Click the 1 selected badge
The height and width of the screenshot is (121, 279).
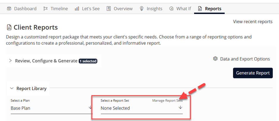[x=88, y=61]
